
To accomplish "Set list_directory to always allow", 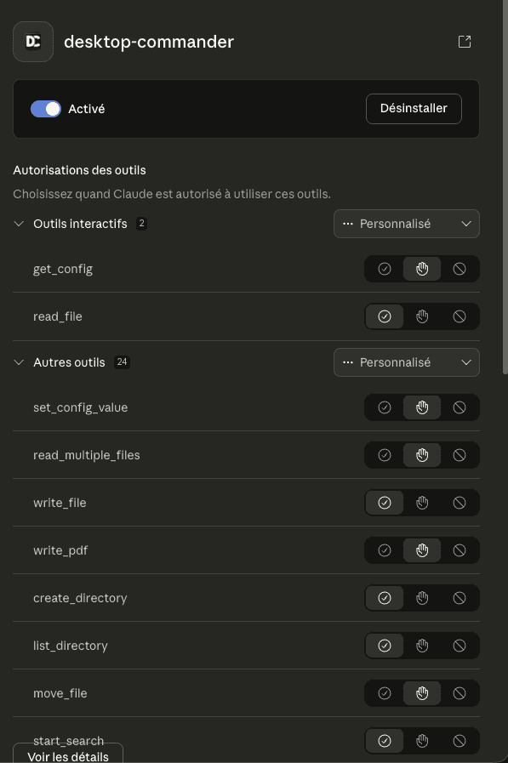I will coord(385,646).
